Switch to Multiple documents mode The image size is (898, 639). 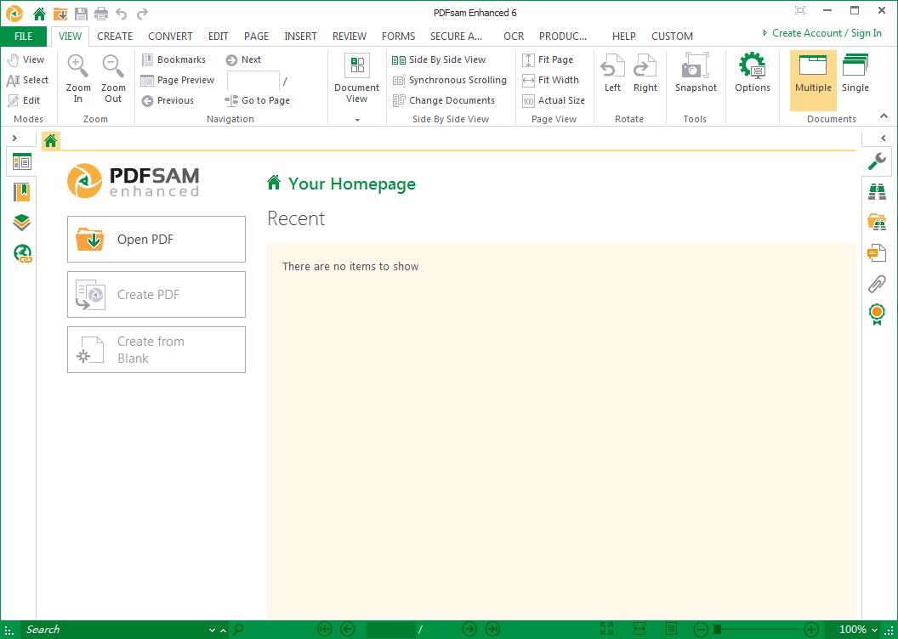click(x=813, y=74)
